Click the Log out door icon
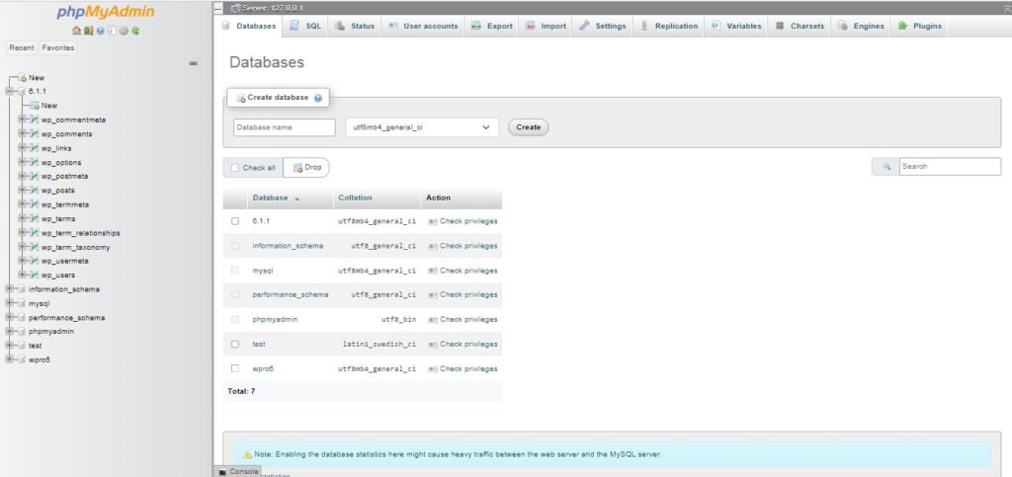The height and width of the screenshot is (477, 1012). click(x=88, y=31)
